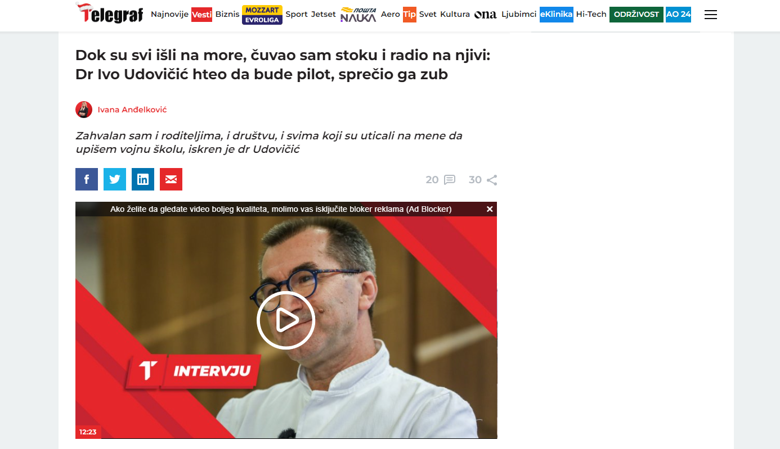Image resolution: width=780 pixels, height=449 pixels.
Task: Share article on Twitter
Action: tap(115, 179)
